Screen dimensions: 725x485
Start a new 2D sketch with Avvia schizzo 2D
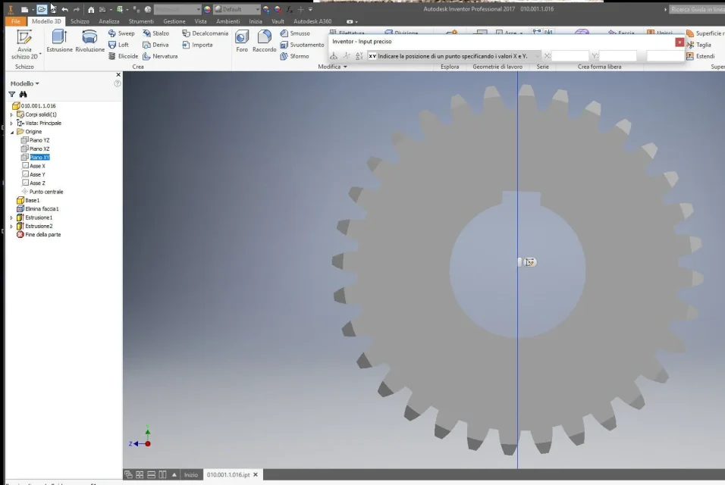24,45
